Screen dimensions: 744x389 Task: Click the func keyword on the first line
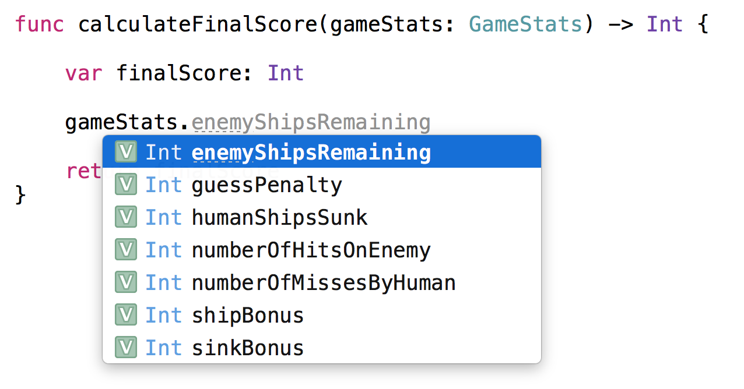click(x=38, y=24)
